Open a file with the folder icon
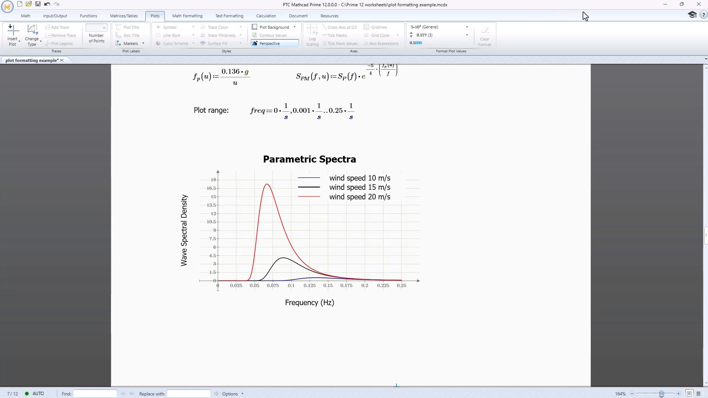The height and width of the screenshot is (398, 708). (x=29, y=4)
